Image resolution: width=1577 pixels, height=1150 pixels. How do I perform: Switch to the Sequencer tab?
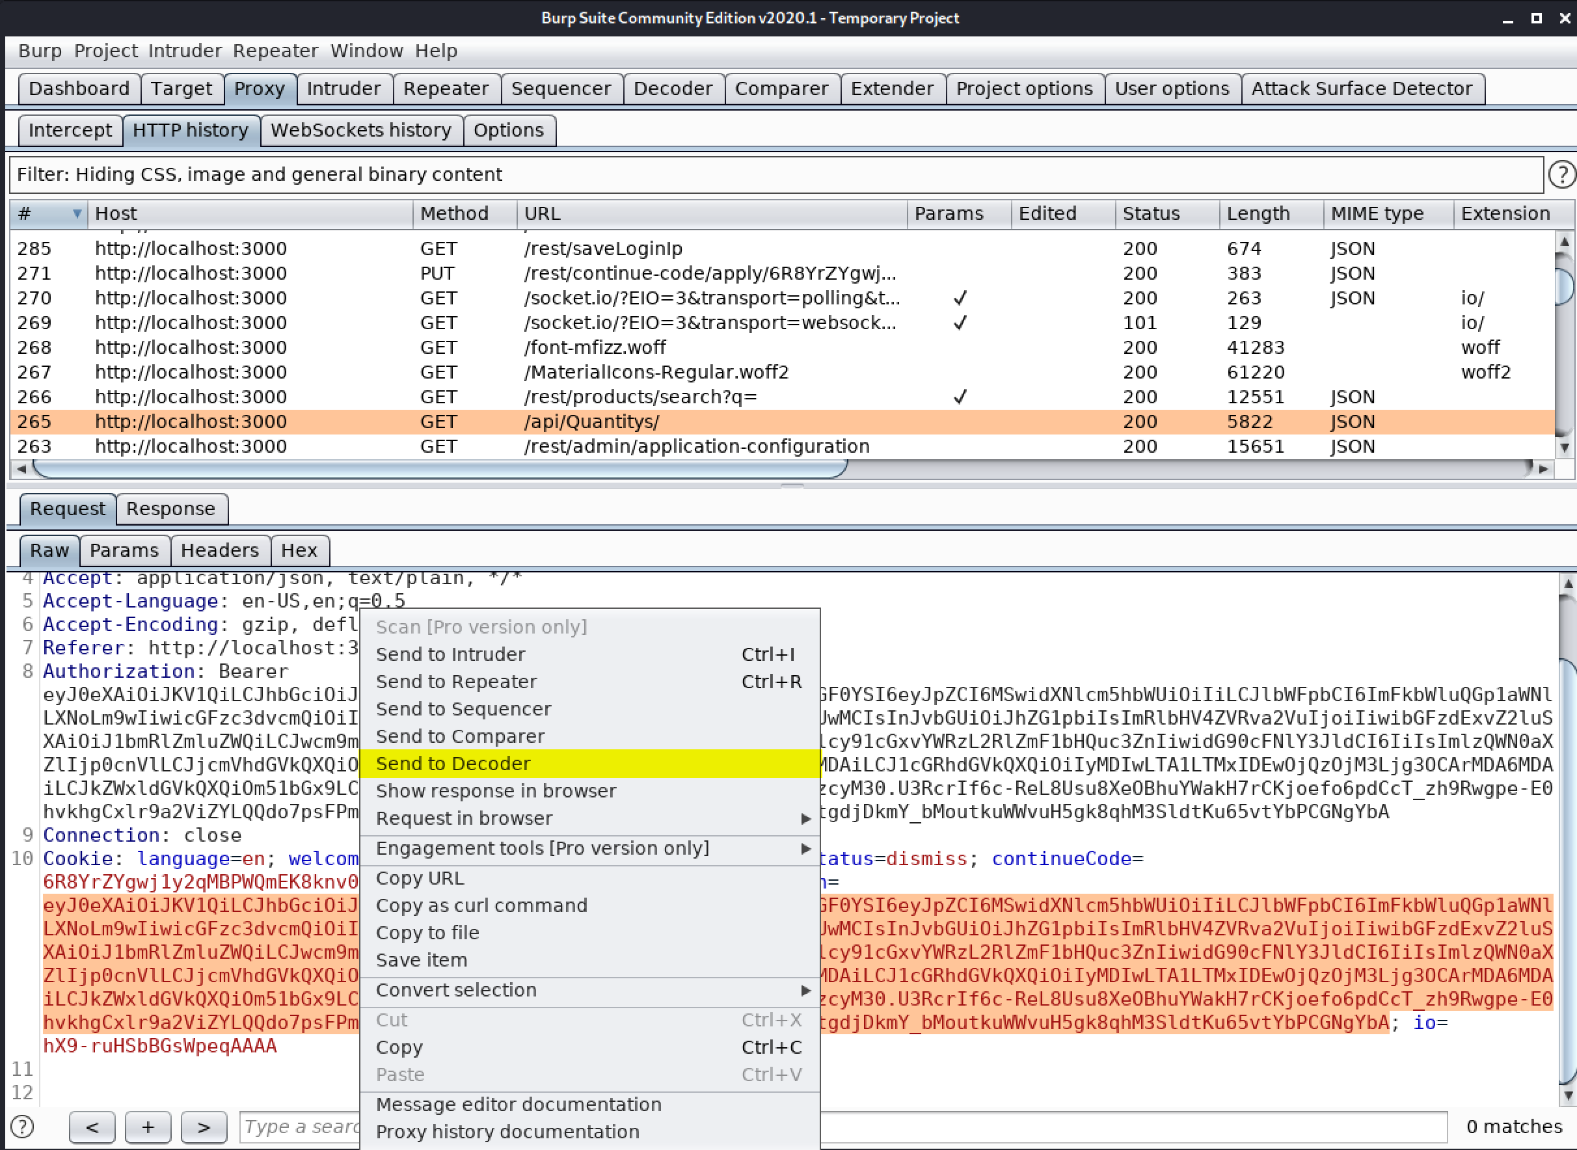tap(561, 89)
